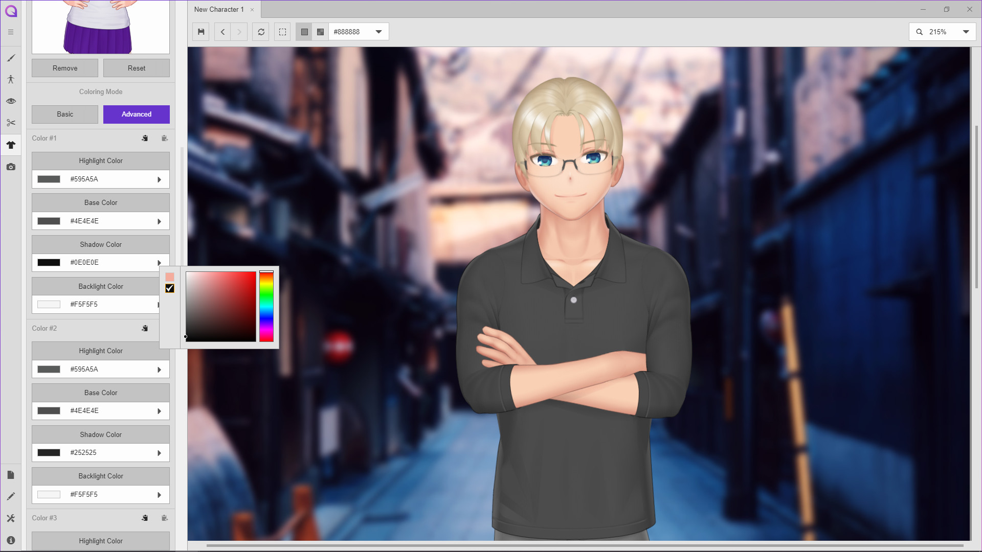The image size is (982, 552).
Task: Select Basic coloring mode
Action: click(65, 114)
